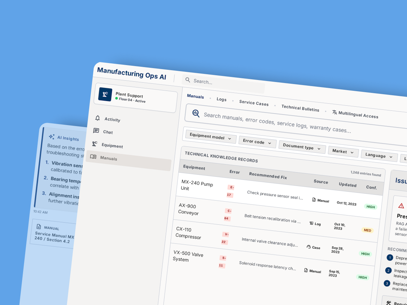Click the S-11 error code tag
Image resolution: width=407 pixels, height=305 pixels.
pos(222,262)
